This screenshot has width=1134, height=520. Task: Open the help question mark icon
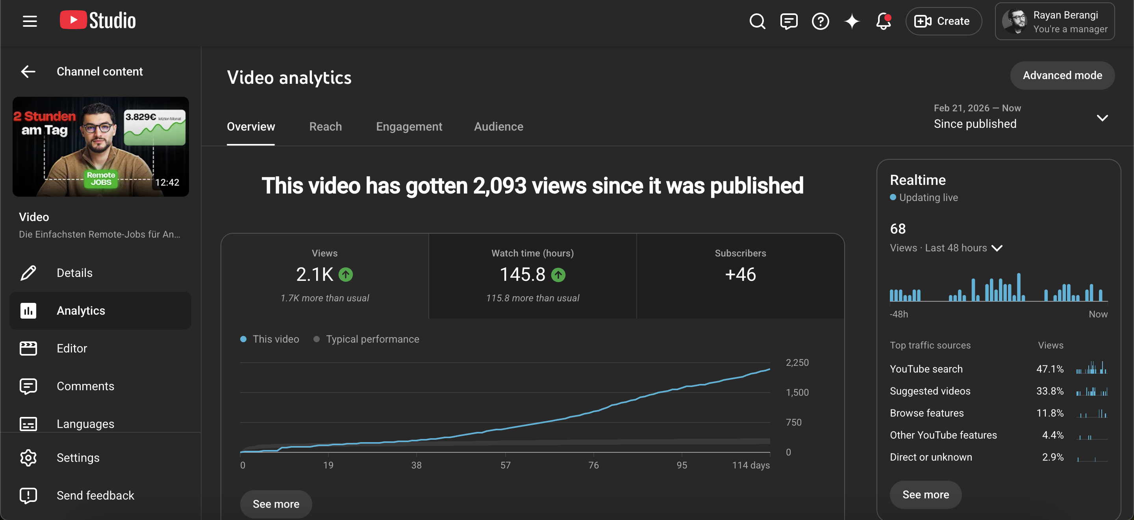(820, 21)
